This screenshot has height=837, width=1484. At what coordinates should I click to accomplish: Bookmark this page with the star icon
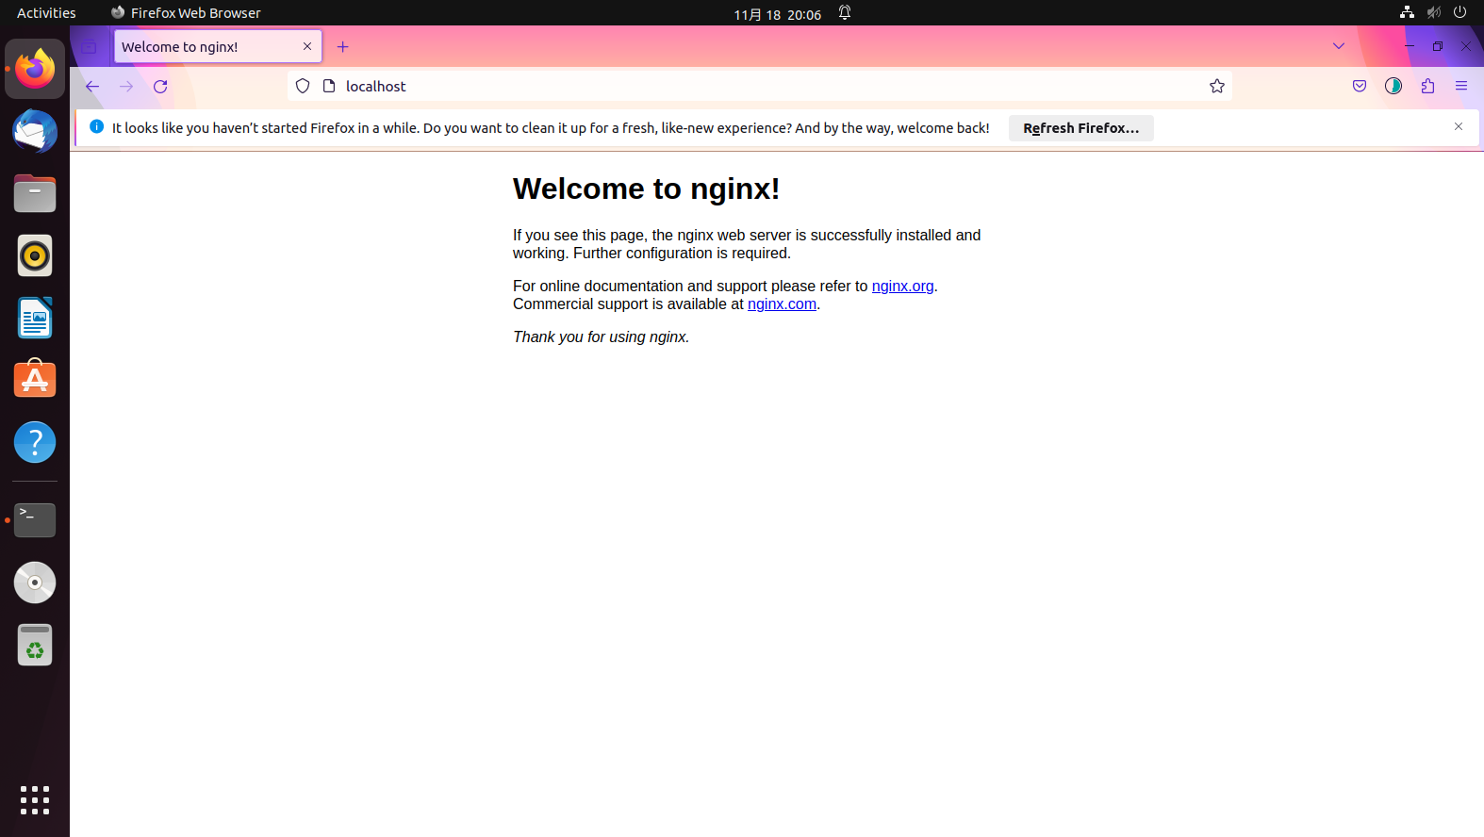1217,86
